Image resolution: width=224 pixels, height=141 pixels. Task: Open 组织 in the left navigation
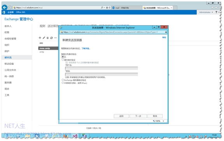click(7, 45)
